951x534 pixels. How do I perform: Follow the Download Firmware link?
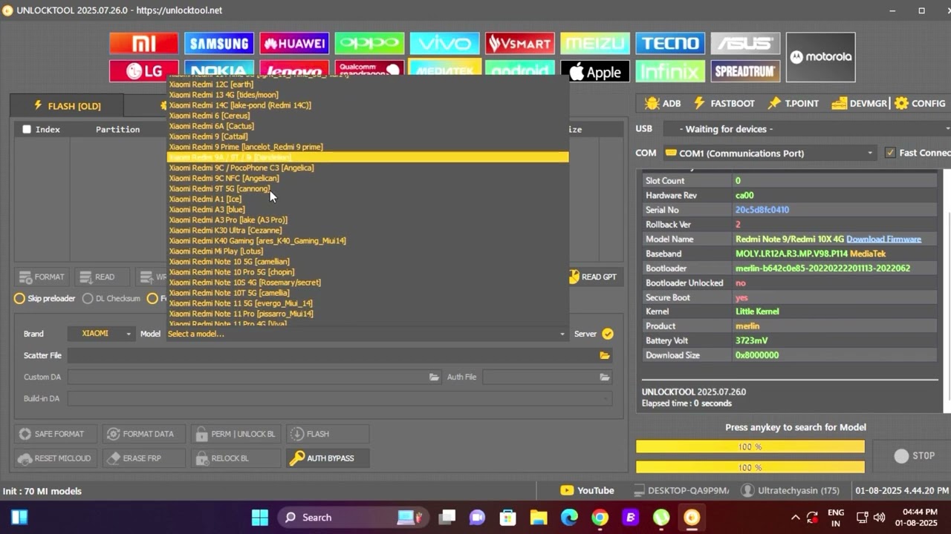pyautogui.click(x=883, y=239)
